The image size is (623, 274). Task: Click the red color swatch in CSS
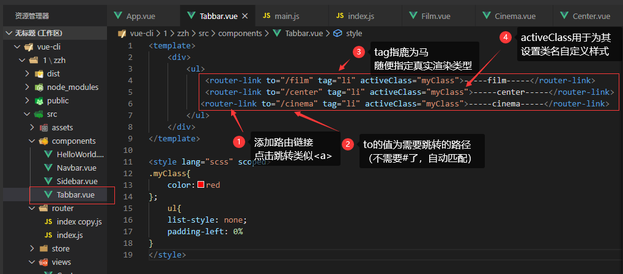point(201,185)
